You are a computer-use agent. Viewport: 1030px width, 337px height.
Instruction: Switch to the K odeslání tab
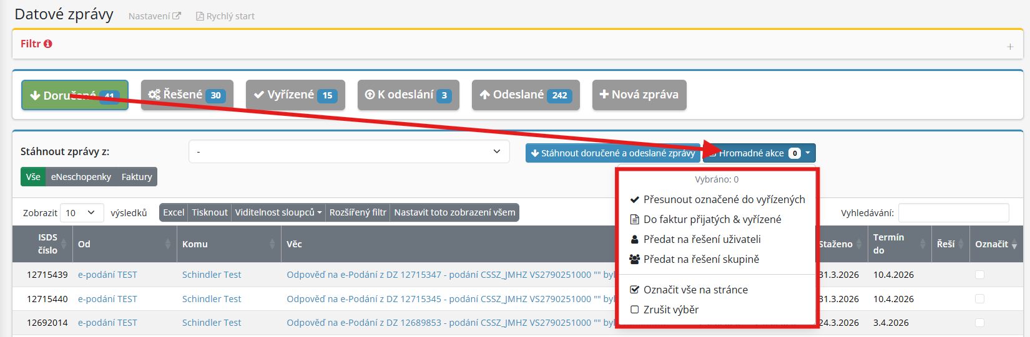(408, 95)
